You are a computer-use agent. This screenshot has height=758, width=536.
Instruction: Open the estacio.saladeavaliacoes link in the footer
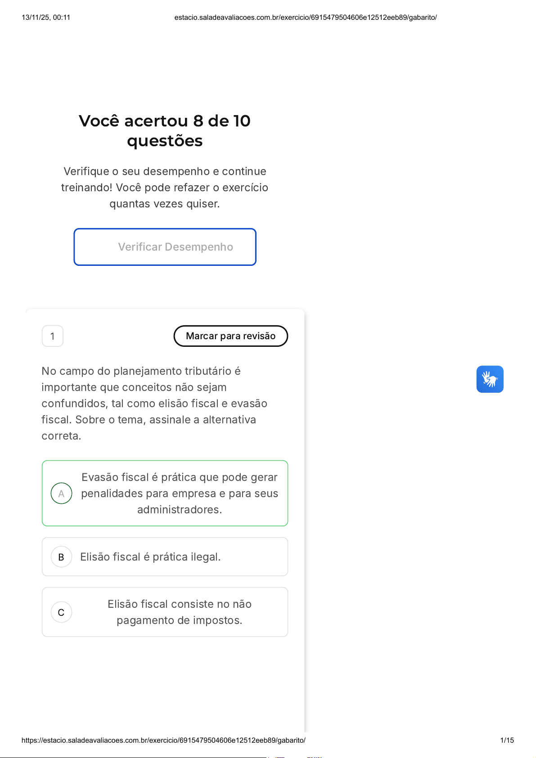163,740
